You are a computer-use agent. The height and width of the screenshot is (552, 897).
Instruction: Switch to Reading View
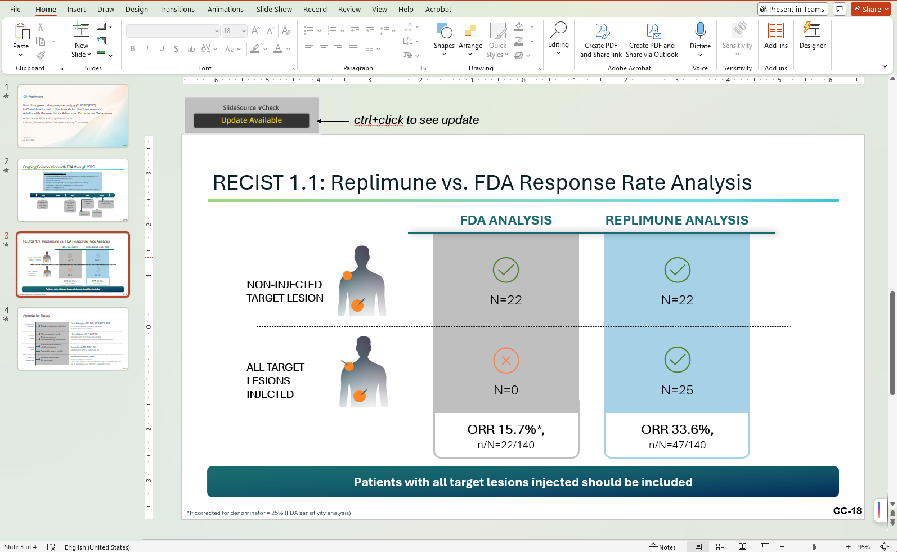coord(742,547)
